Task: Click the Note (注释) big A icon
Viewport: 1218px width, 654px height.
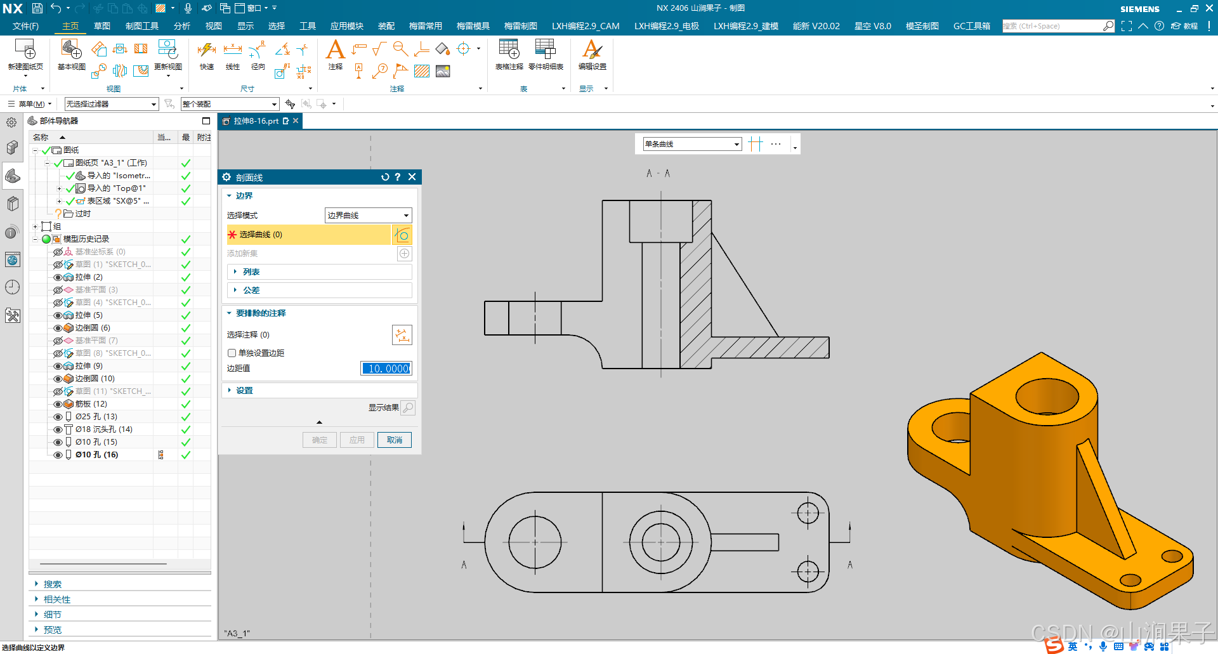Action: click(335, 49)
